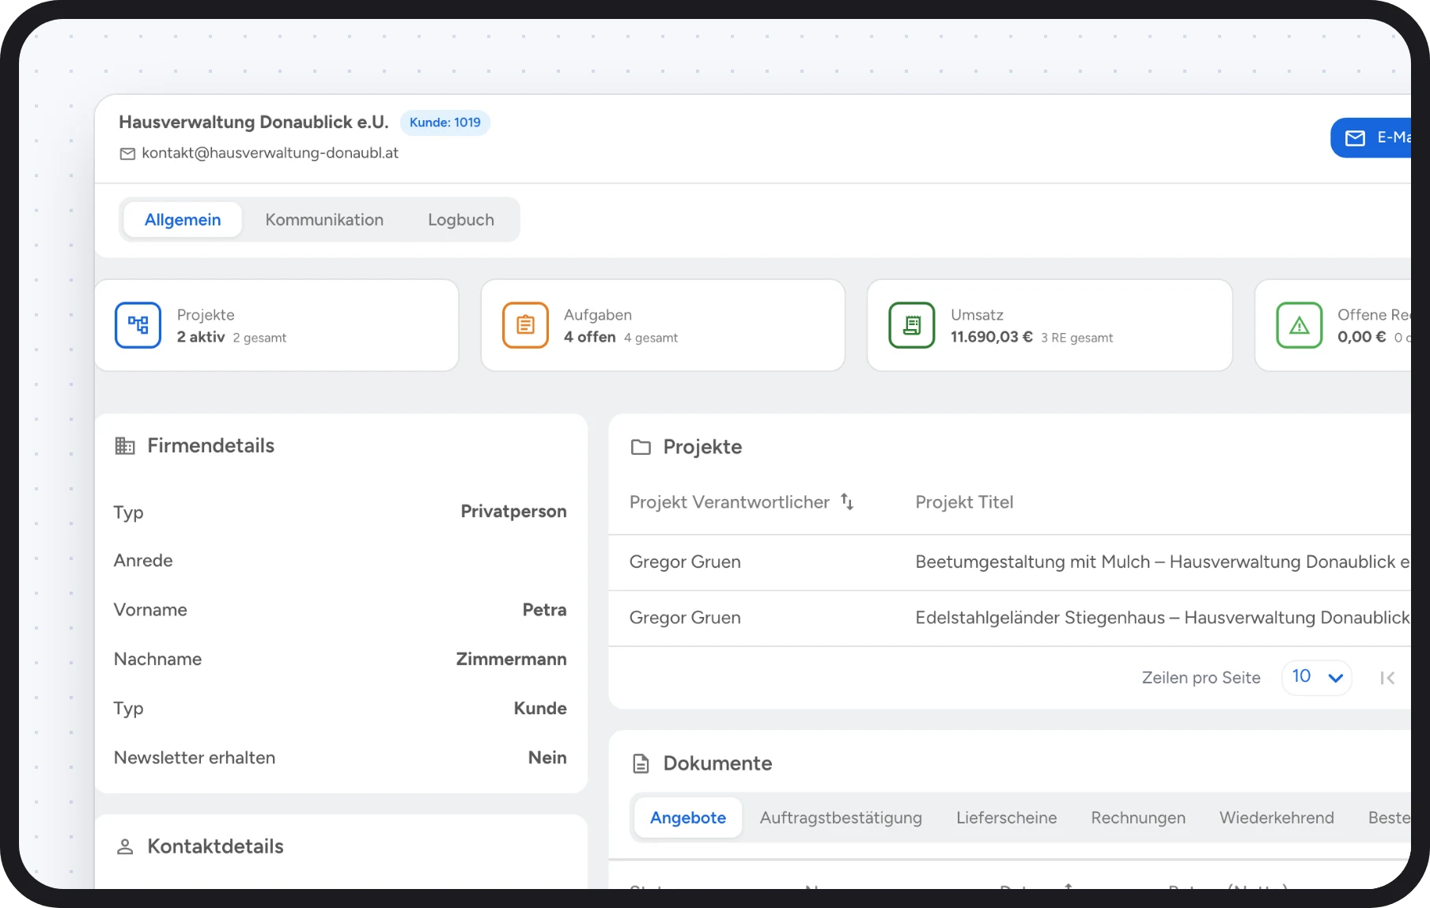Click the 2 aktiv Projekte value
This screenshot has width=1430, height=908.
(x=201, y=337)
